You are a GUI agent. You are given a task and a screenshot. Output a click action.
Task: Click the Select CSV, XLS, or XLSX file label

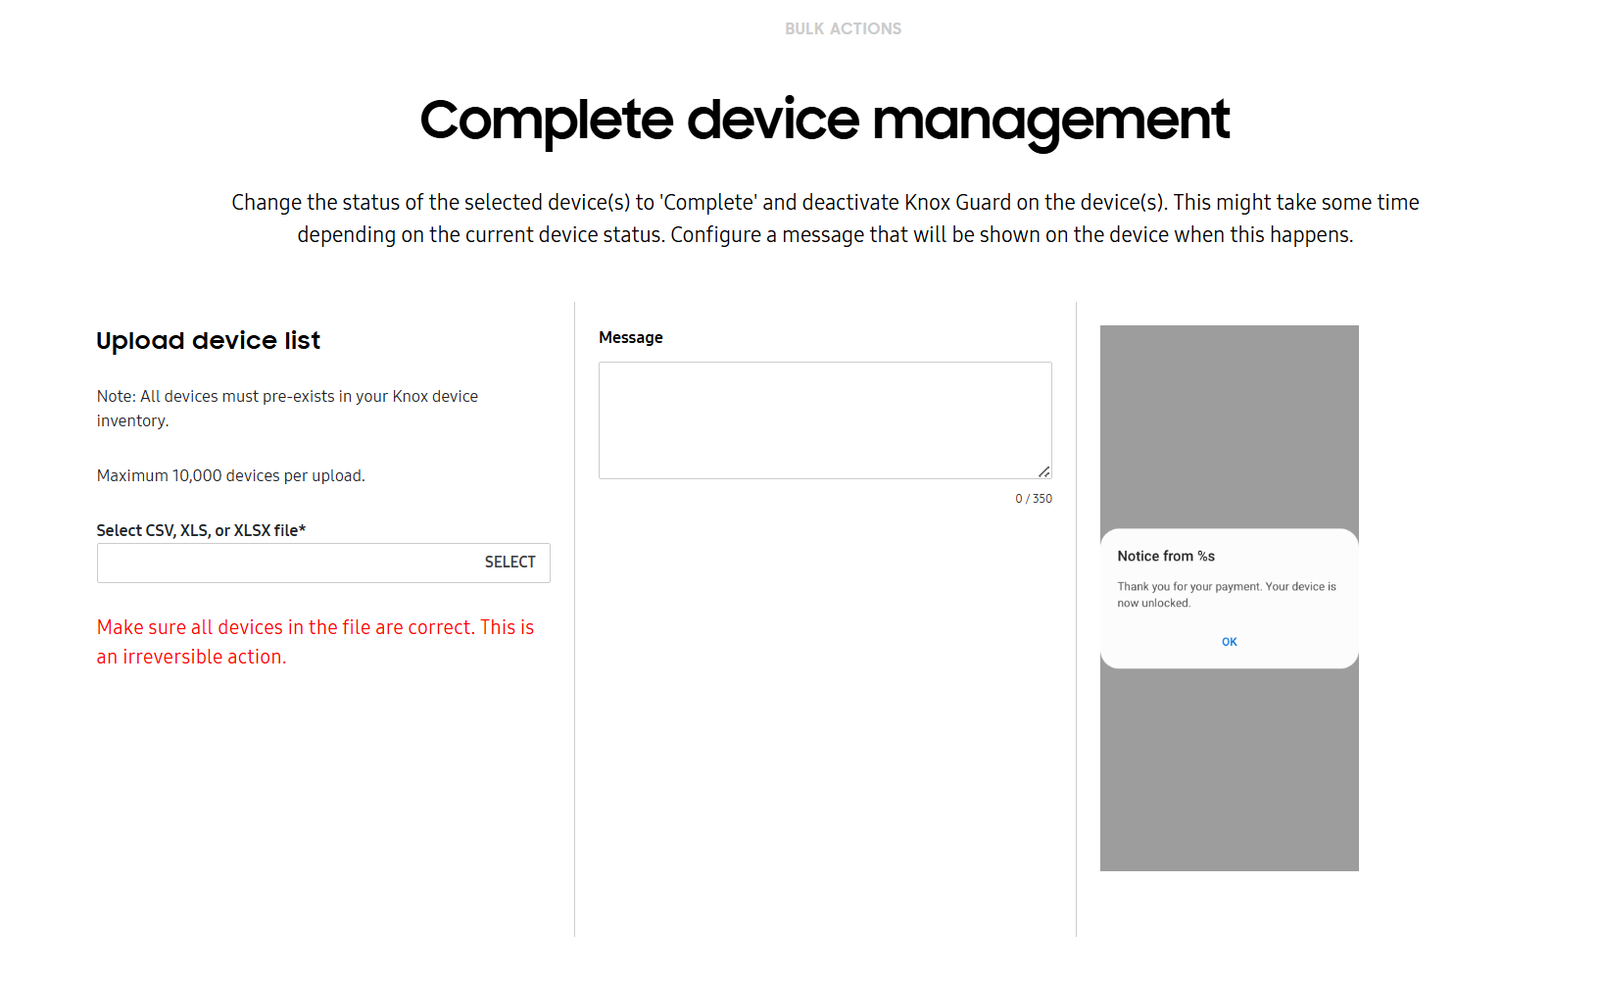pyautogui.click(x=200, y=530)
